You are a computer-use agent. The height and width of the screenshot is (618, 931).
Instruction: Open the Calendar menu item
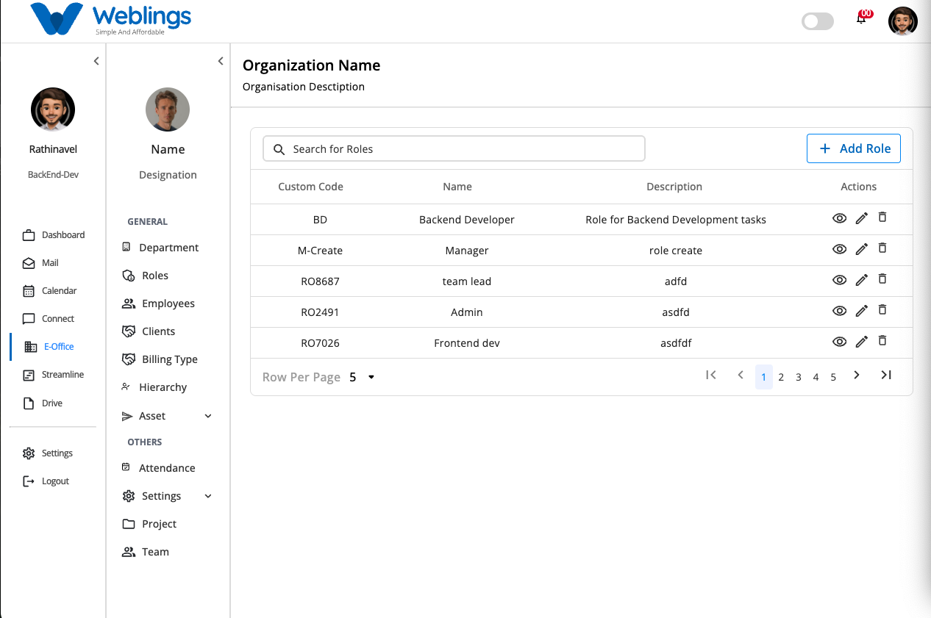49,291
